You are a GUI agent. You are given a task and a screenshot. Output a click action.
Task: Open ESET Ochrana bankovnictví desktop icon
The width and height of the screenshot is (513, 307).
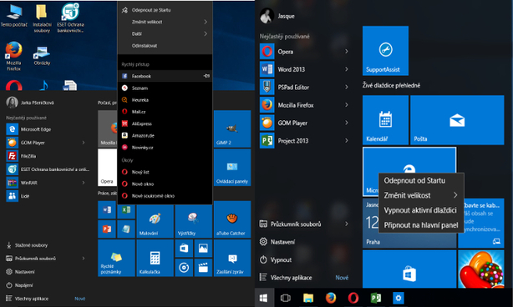point(71,18)
